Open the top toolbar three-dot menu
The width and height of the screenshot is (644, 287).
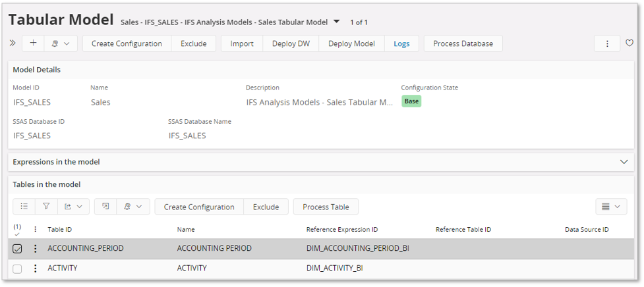point(607,43)
